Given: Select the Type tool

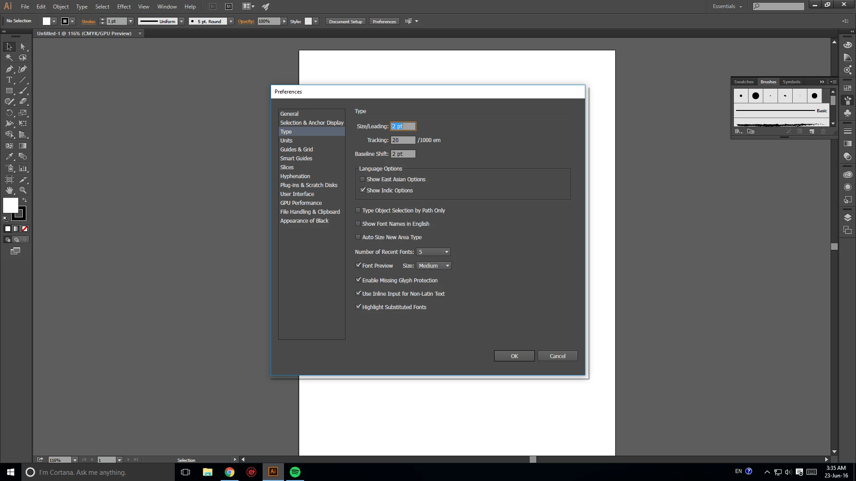Looking at the screenshot, I should [9, 80].
